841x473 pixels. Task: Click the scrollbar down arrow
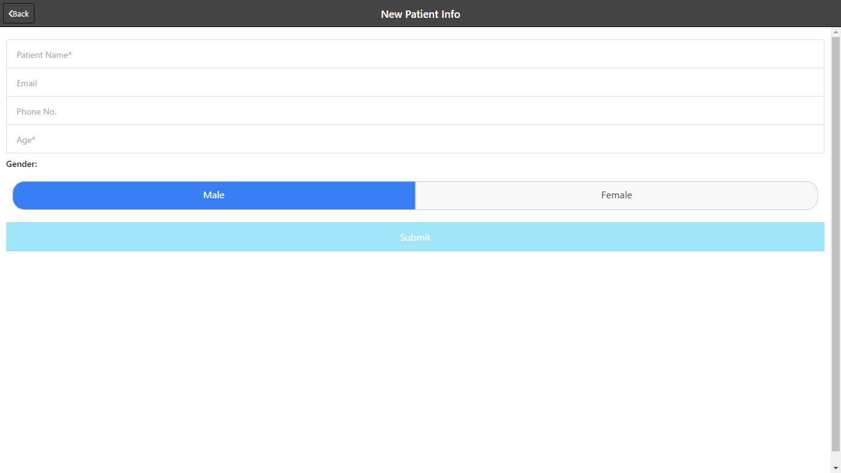[x=835, y=468]
